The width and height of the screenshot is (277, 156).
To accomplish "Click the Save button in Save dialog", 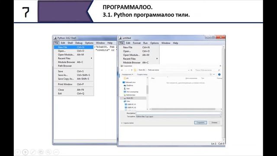I will point(200,123).
